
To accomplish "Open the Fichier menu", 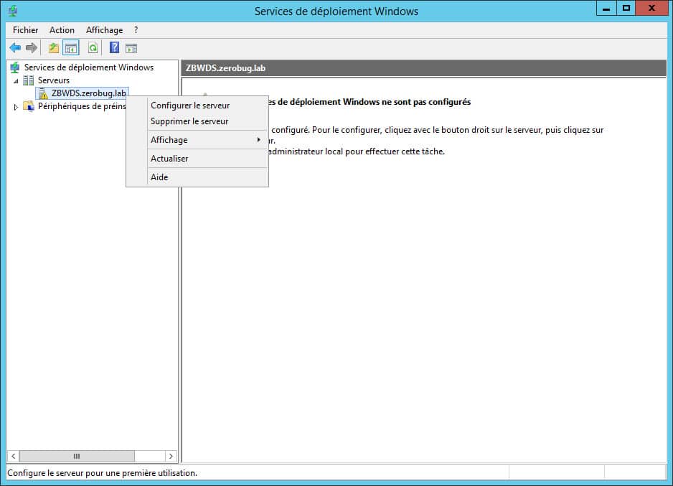I will tap(25, 30).
